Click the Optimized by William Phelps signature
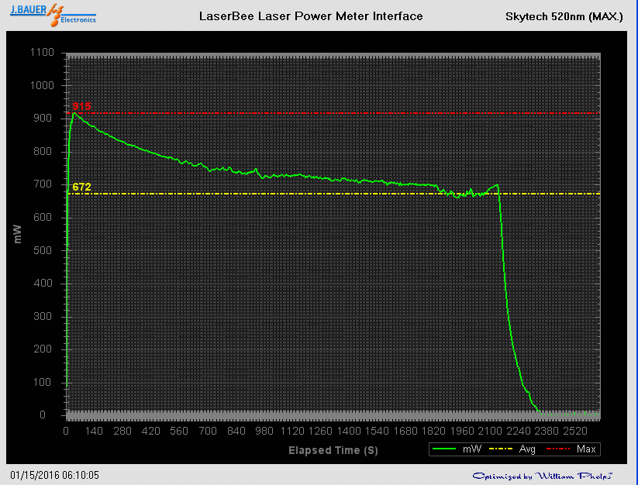Image resolution: width=638 pixels, height=485 pixels. click(543, 475)
